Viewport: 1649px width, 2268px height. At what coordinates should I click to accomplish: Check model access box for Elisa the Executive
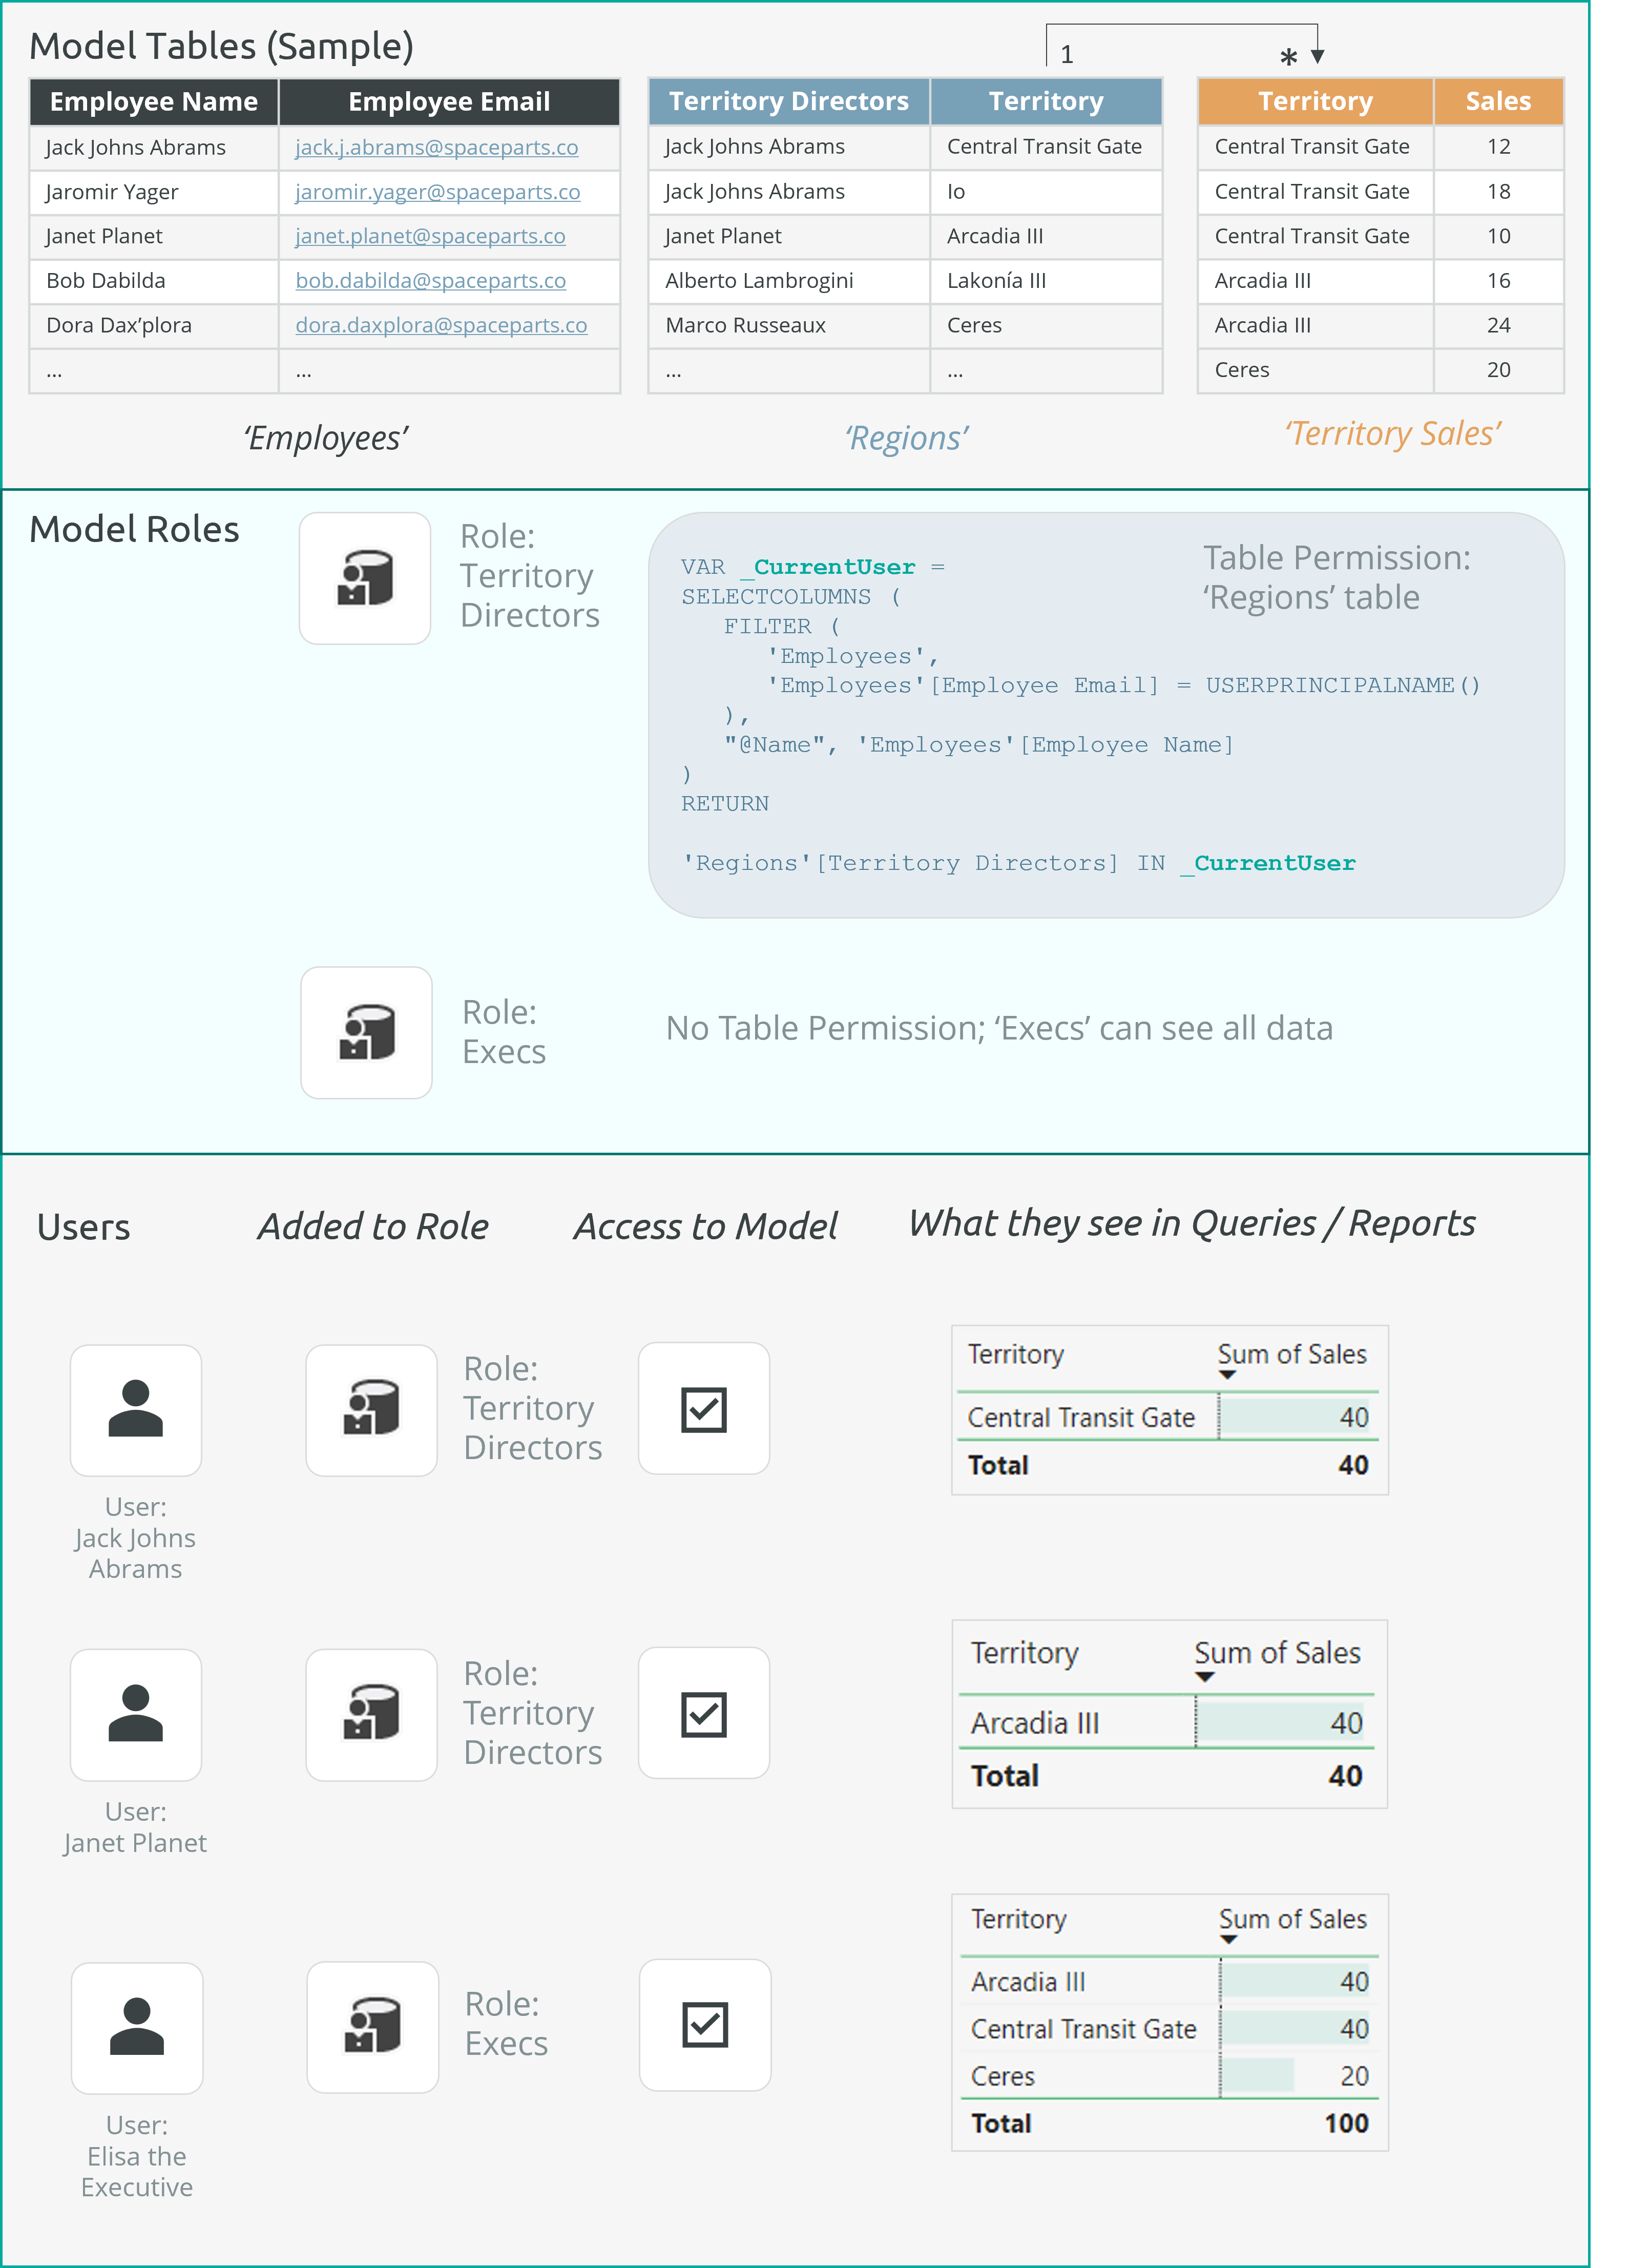(706, 2025)
